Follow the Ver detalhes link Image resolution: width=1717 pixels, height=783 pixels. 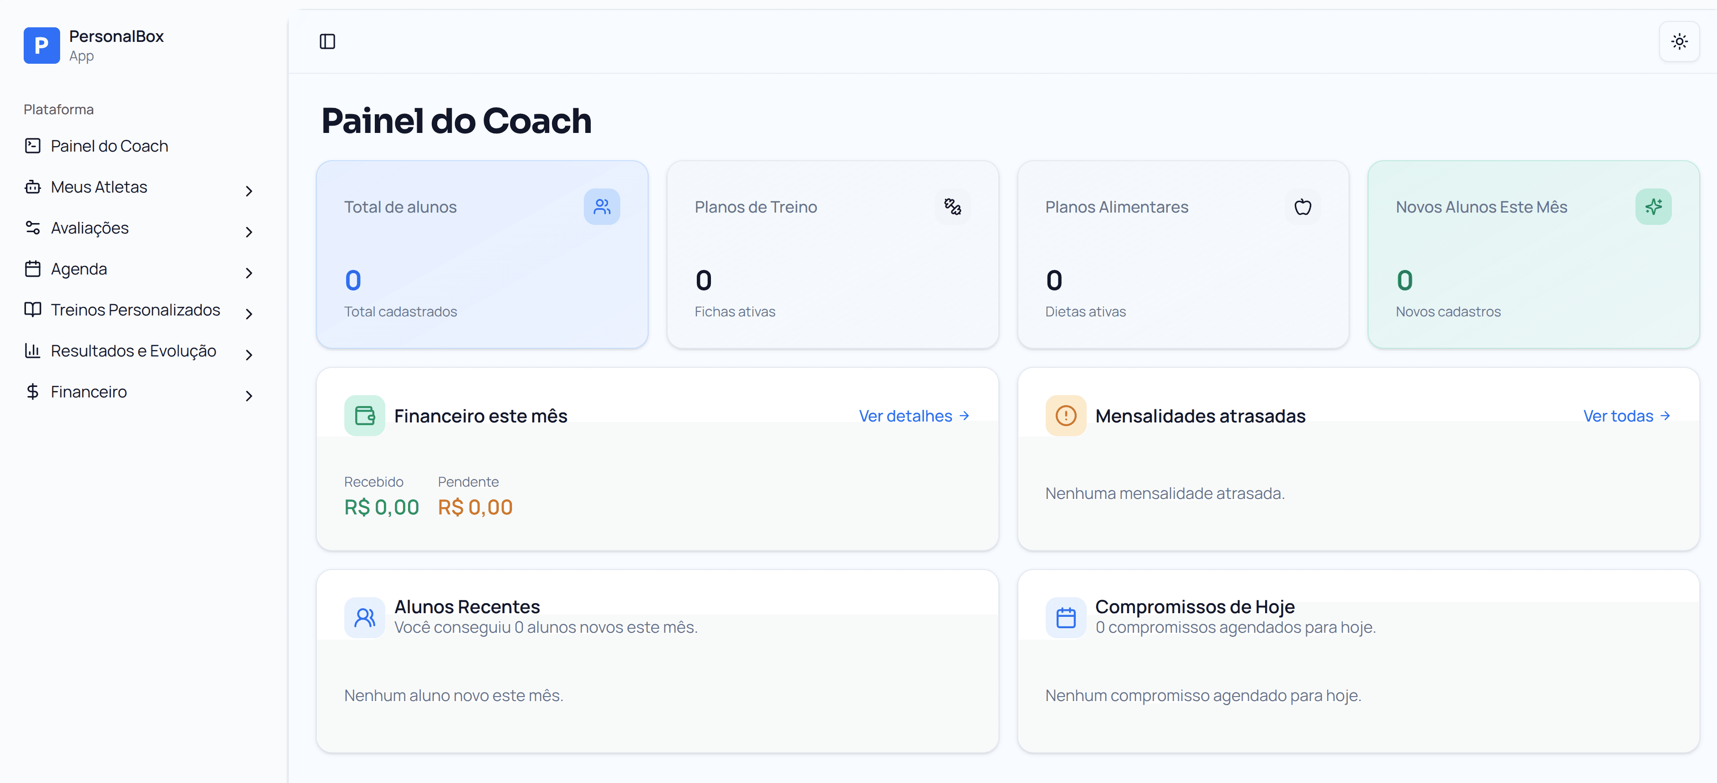coord(915,415)
